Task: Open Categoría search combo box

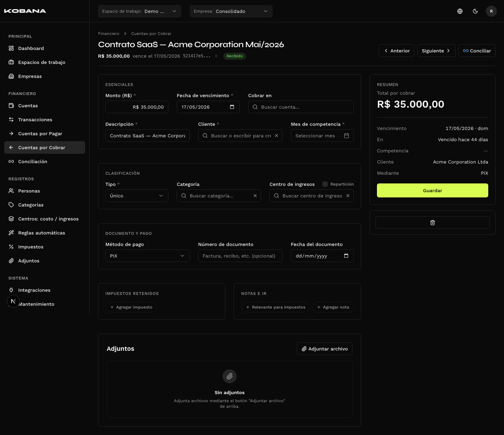Action: [x=219, y=196]
